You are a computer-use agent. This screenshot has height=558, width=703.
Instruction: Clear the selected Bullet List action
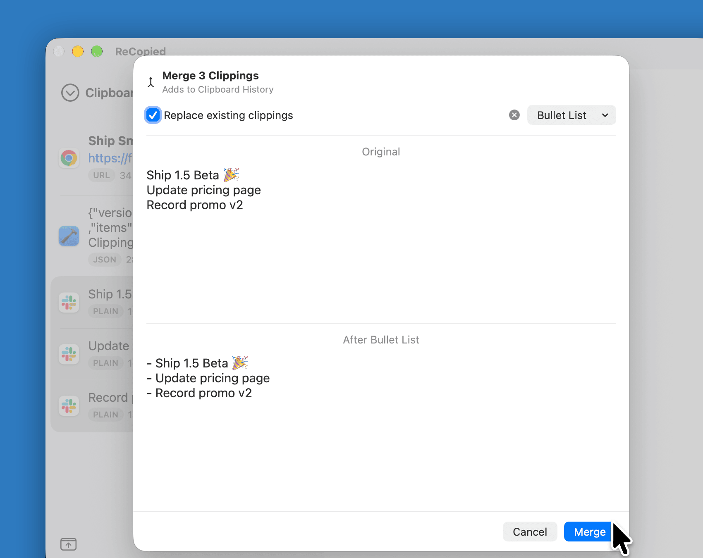coord(514,115)
